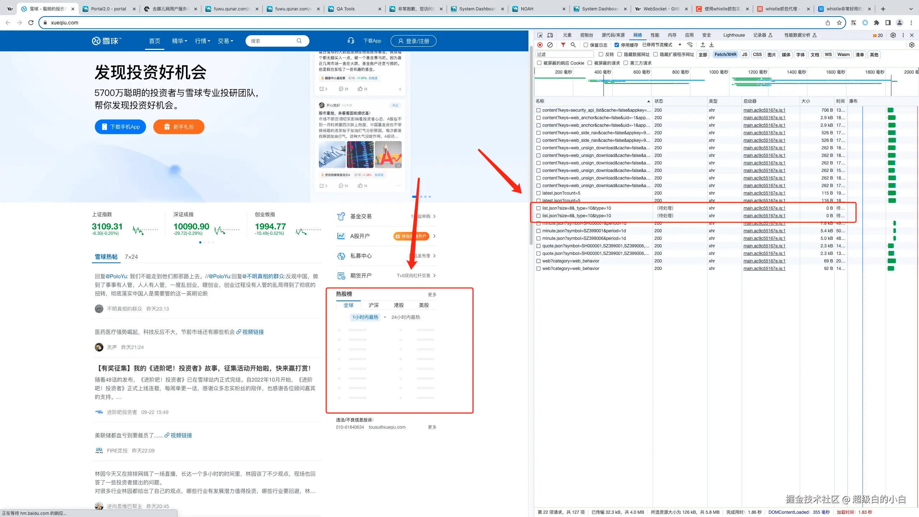This screenshot has height=517, width=919.
Task: Click the export HAR download arrow
Action: tap(712, 45)
